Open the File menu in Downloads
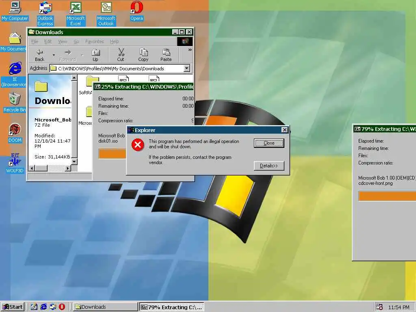This screenshot has width=416, height=312. [35, 41]
